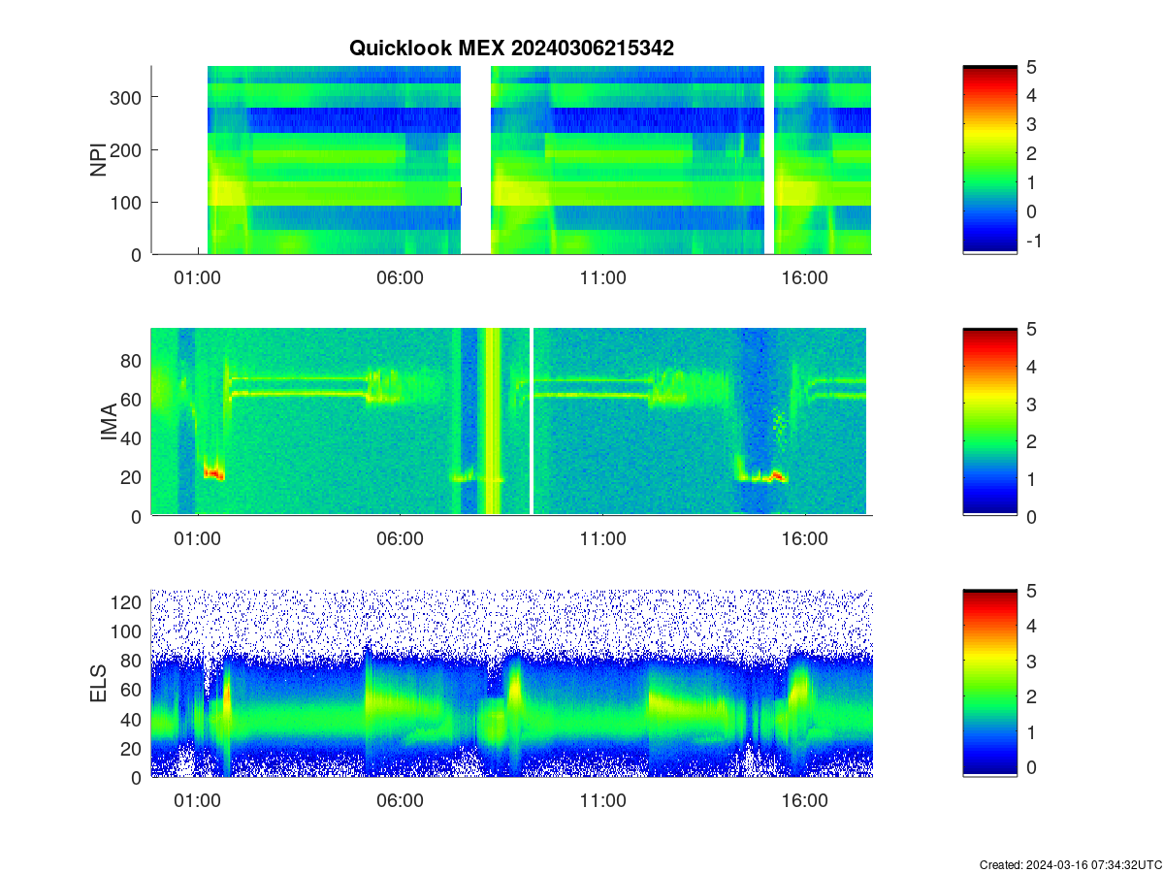
Task: Click NPI panel's '01:00' time tick label
Action: [198, 278]
